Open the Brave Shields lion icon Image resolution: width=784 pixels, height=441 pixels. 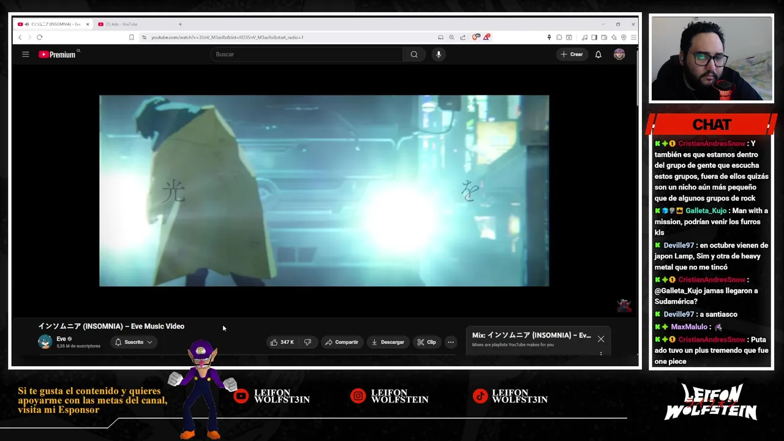point(476,37)
